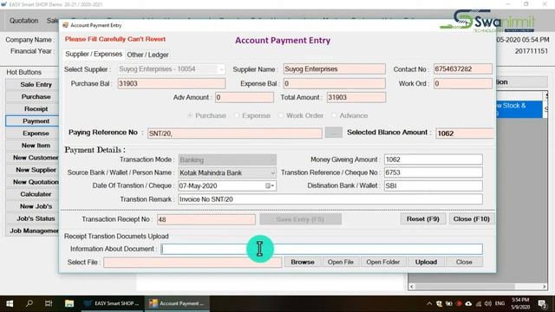Open the volume tray icon
555x312 pixels.
pos(488,304)
